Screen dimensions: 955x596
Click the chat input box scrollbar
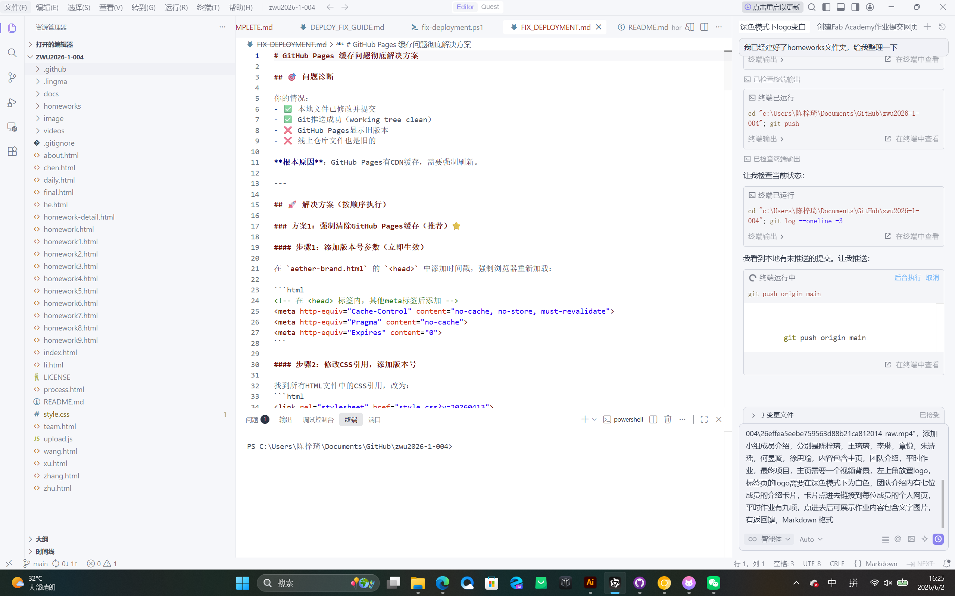click(942, 503)
